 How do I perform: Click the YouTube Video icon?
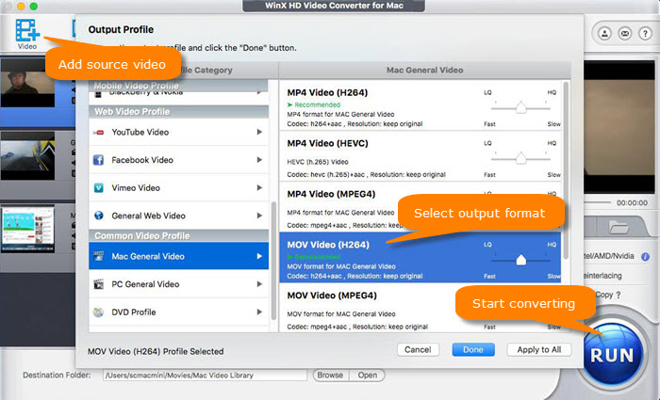[x=98, y=133]
